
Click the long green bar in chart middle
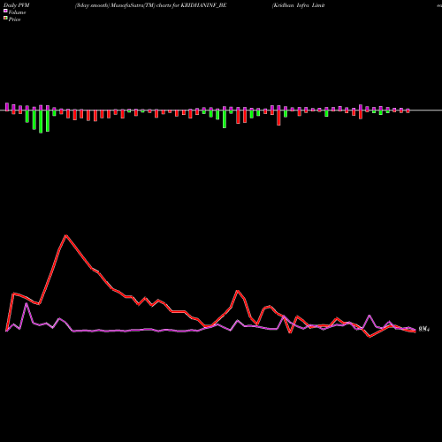[225, 119]
